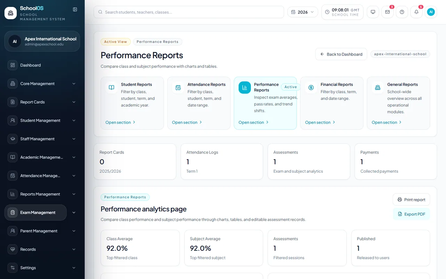Click the Subject Average 92.0% card
The height and width of the screenshot is (279, 446).
click(224, 248)
